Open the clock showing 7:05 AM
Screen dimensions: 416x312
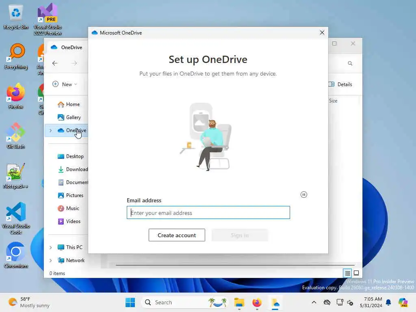click(x=371, y=302)
